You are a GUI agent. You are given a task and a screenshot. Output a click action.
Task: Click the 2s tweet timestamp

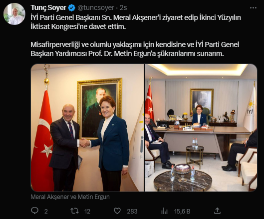[123, 8]
